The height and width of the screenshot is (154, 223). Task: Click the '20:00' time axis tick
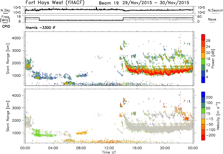click(x=165, y=148)
